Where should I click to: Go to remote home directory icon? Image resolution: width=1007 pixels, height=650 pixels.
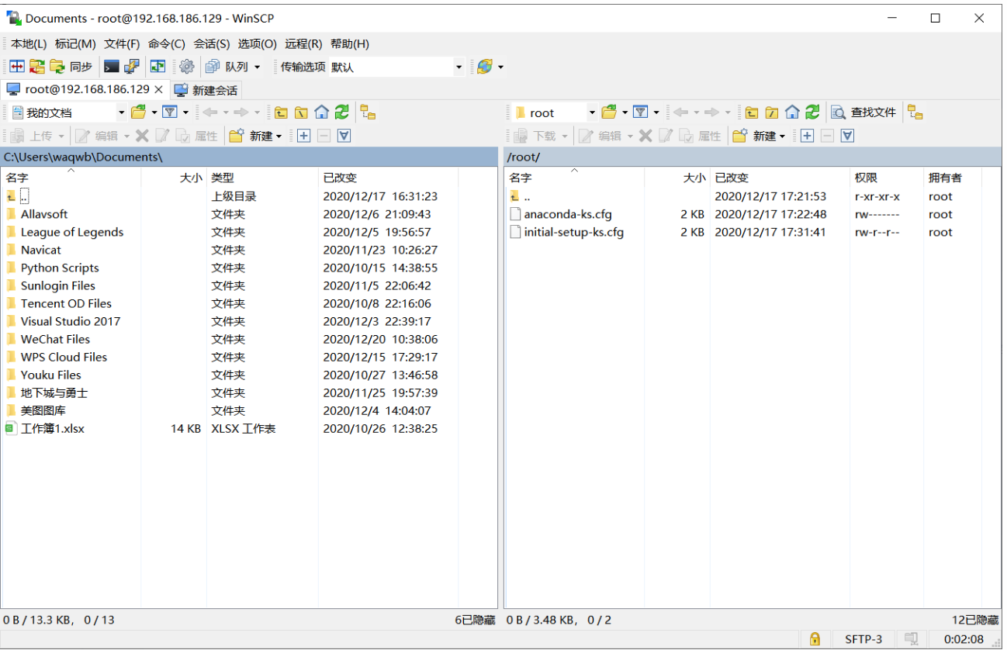click(x=792, y=112)
